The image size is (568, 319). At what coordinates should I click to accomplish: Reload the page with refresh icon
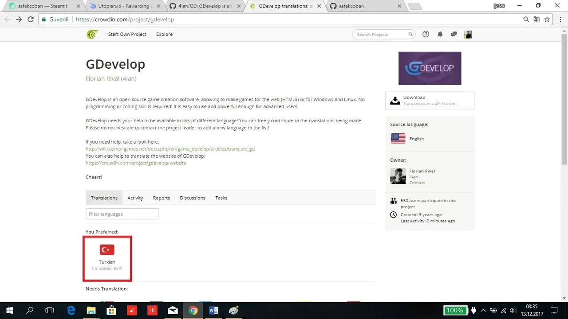pos(31,19)
